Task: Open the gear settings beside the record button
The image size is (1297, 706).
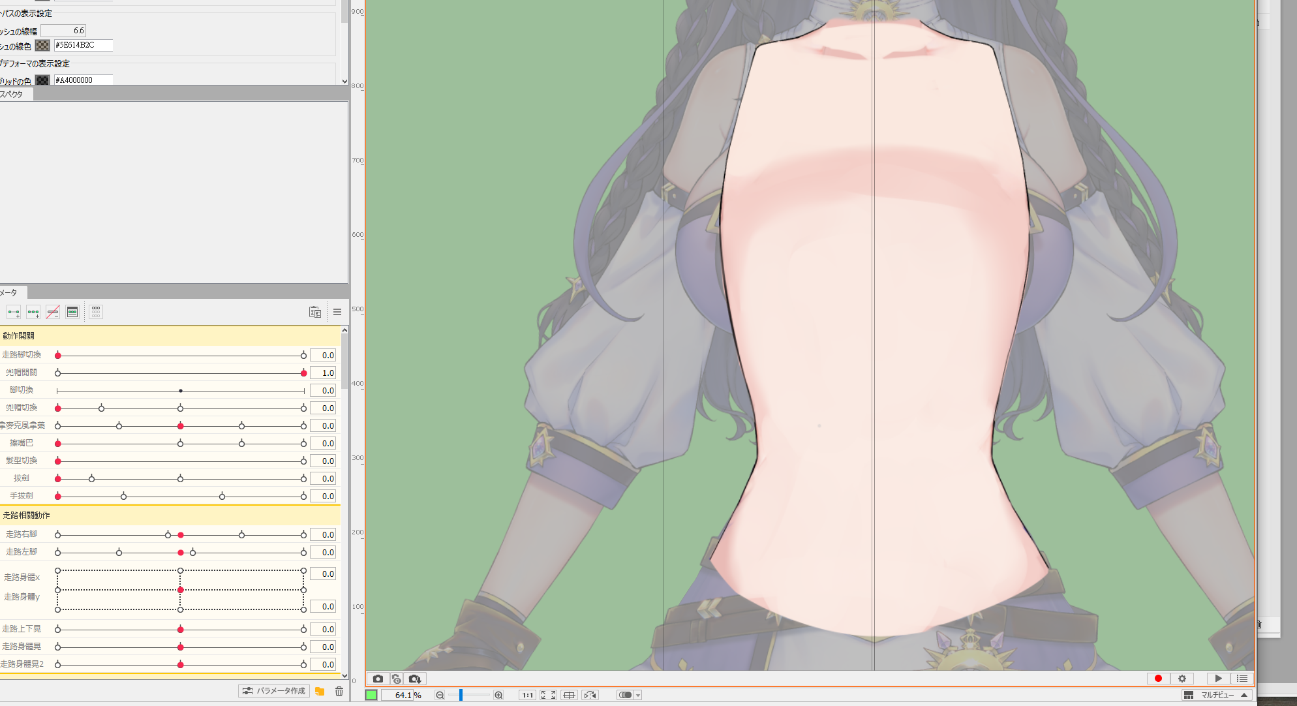Action: (1182, 679)
